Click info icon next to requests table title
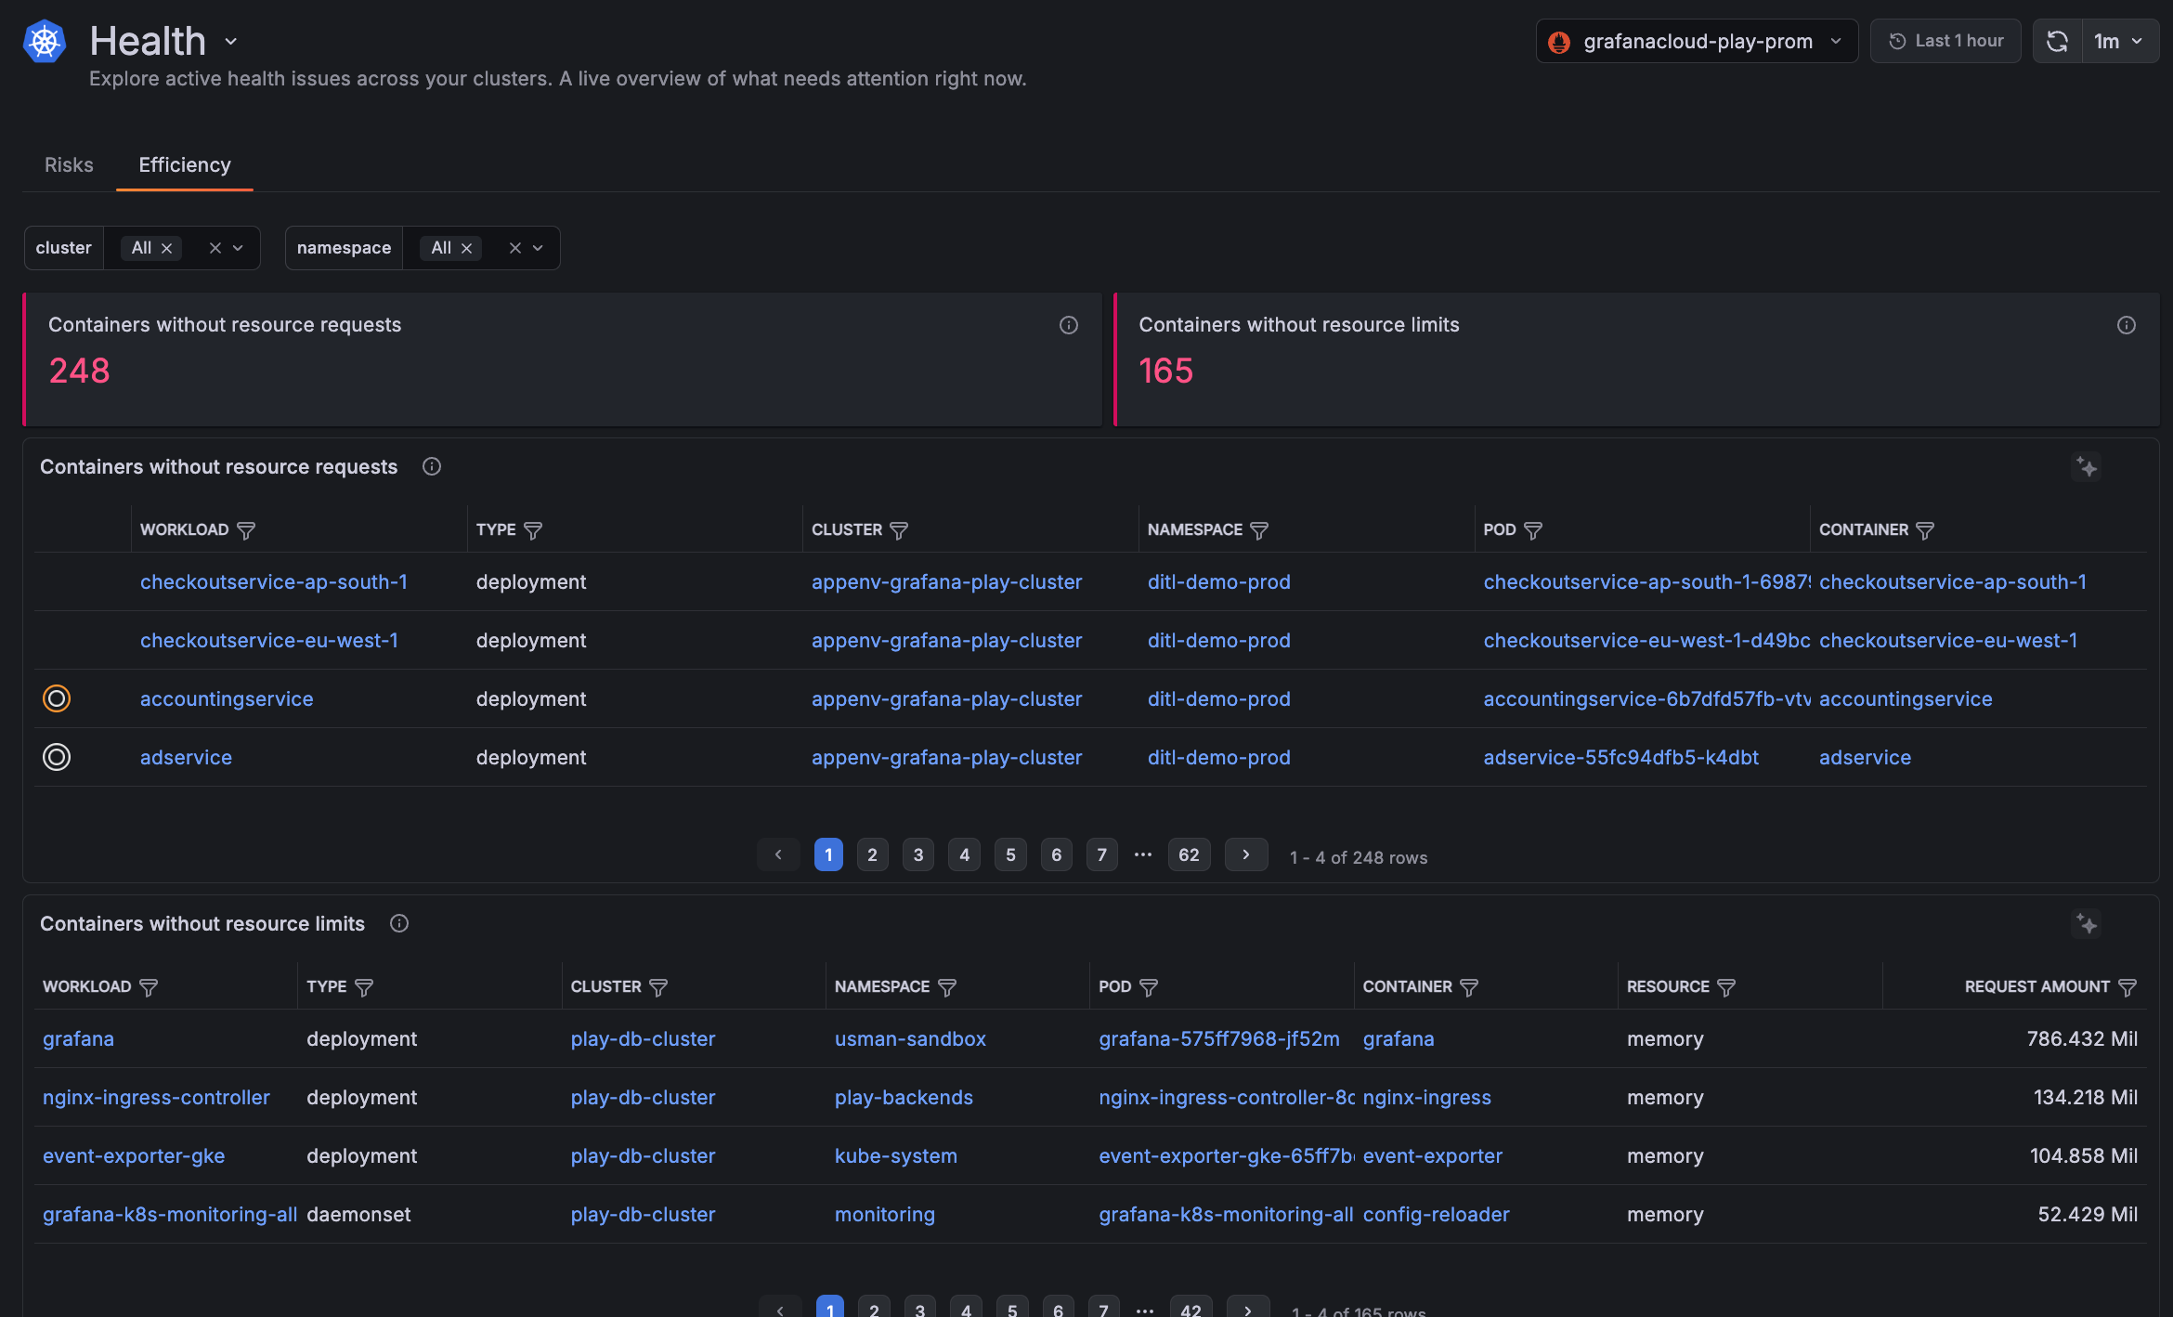Image resolution: width=2173 pixels, height=1317 pixels. 432,467
